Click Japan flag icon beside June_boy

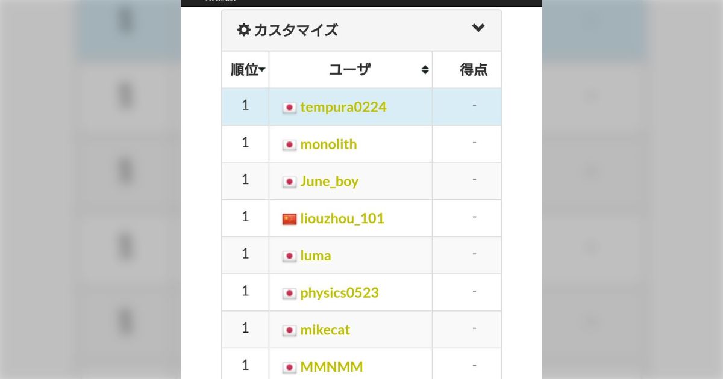290,182
